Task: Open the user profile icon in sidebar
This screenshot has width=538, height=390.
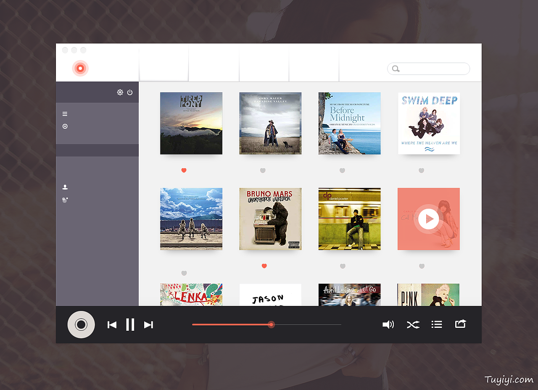Action: tap(65, 187)
